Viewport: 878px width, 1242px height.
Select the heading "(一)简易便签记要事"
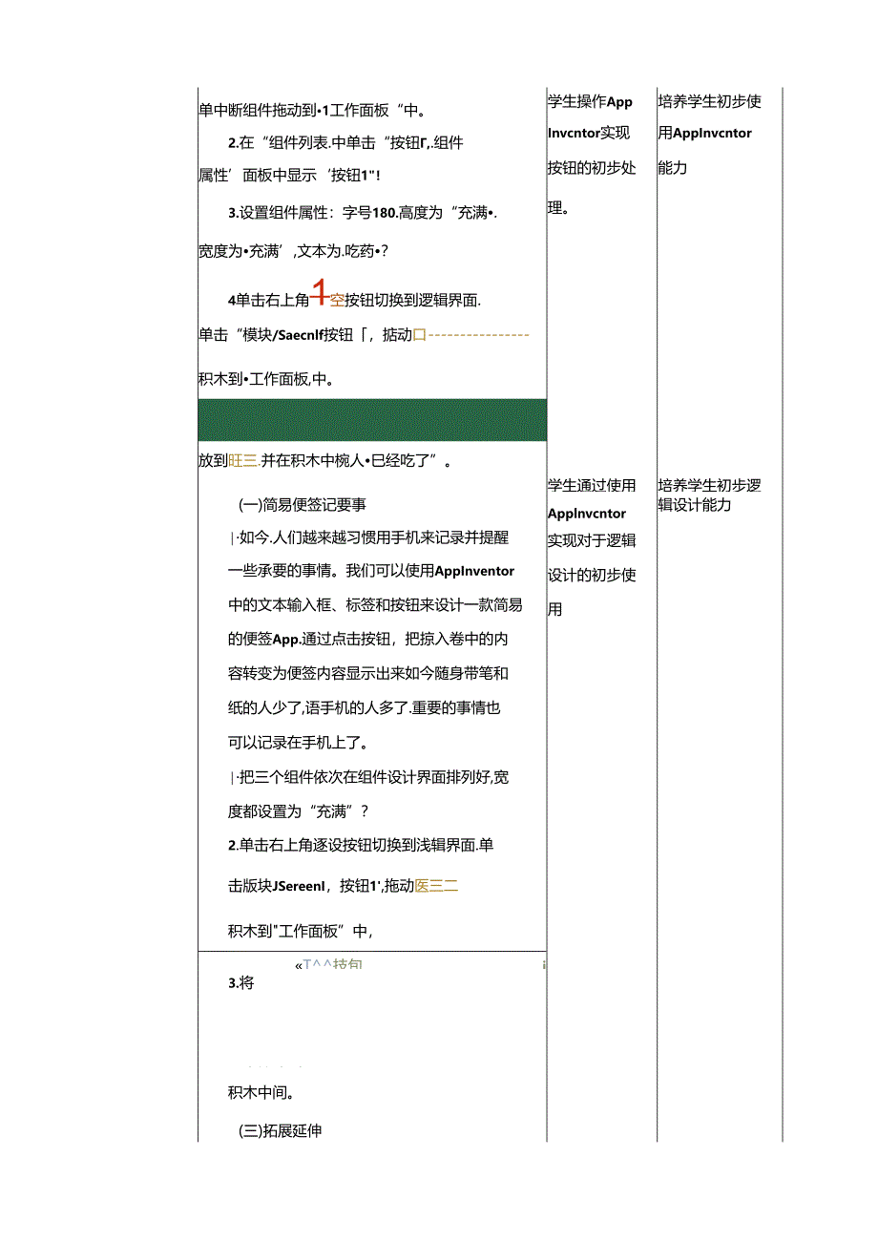tap(302, 505)
